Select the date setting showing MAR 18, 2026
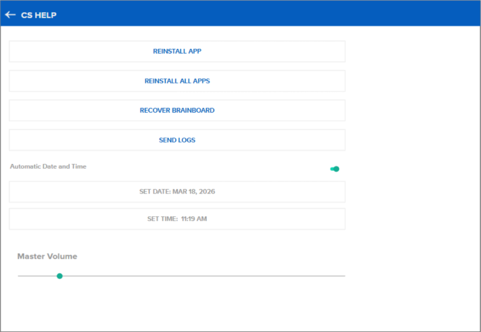 point(177,192)
